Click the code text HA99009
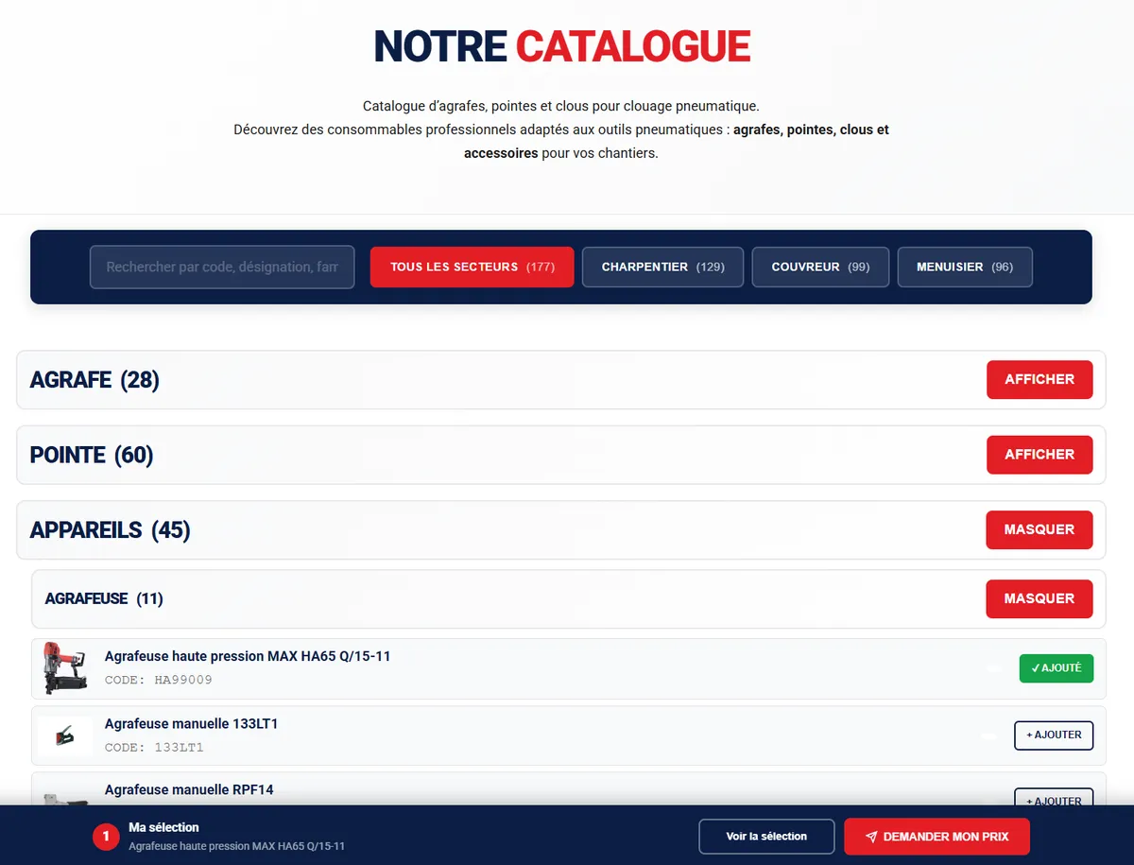The image size is (1134, 865). (183, 680)
